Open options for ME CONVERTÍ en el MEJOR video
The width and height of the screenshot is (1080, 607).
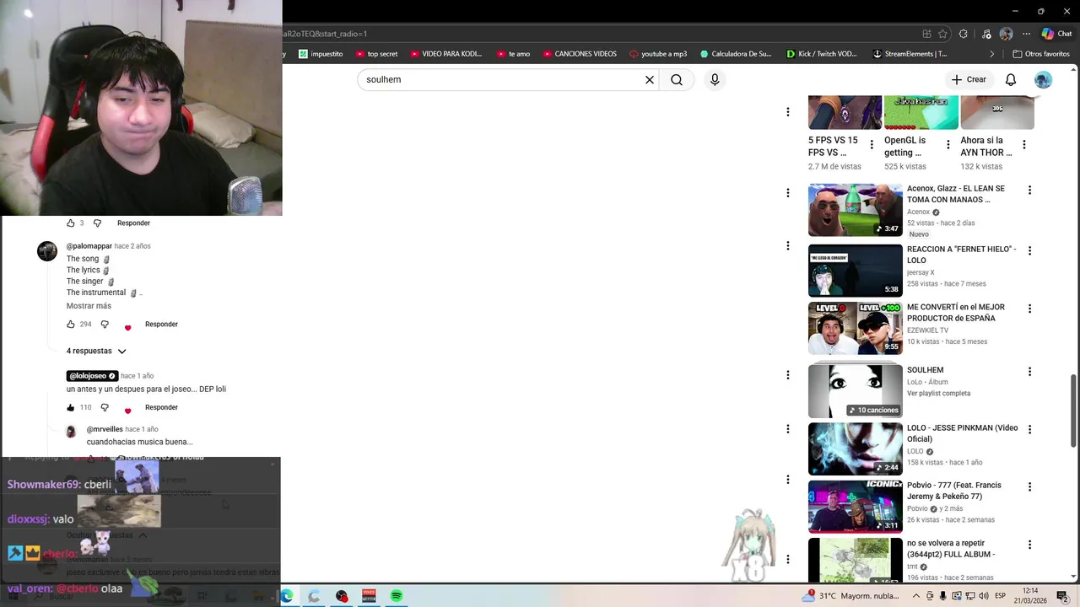click(x=1029, y=309)
